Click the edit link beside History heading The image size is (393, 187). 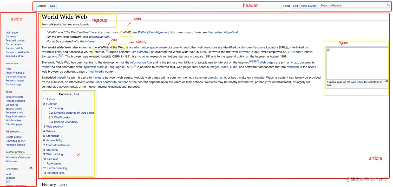(x=63, y=185)
